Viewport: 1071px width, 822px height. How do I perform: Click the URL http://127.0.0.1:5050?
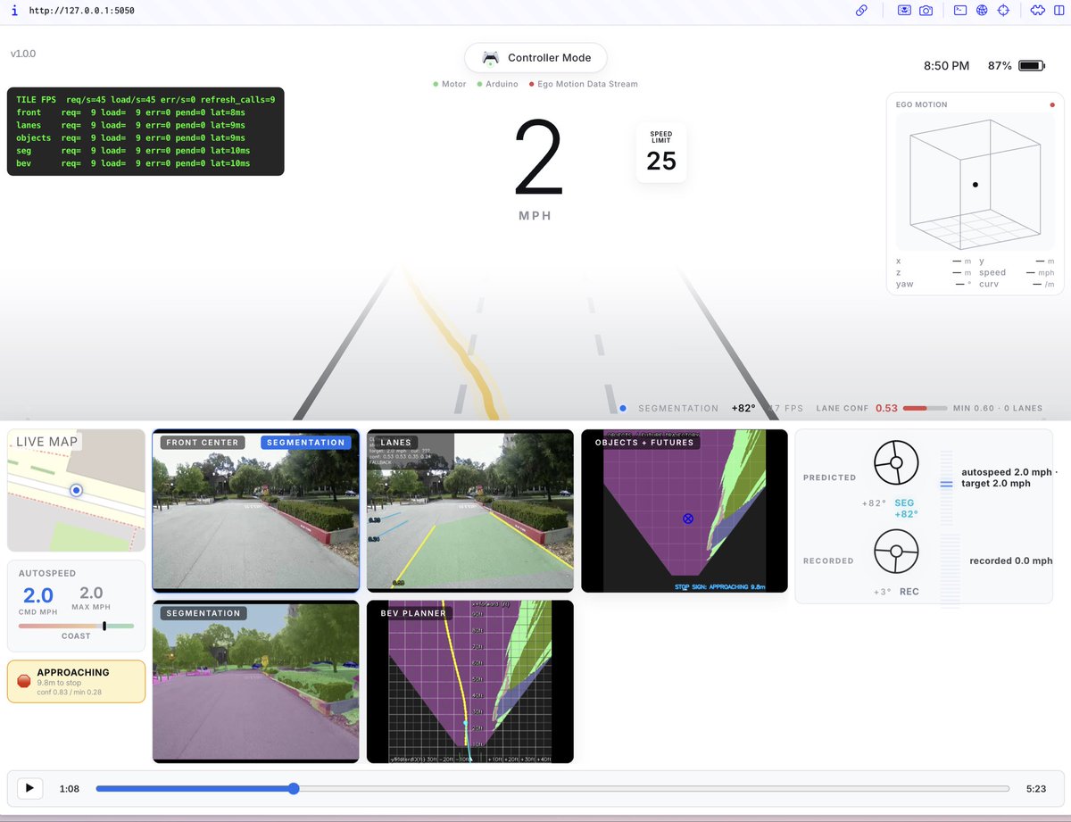[81, 11]
